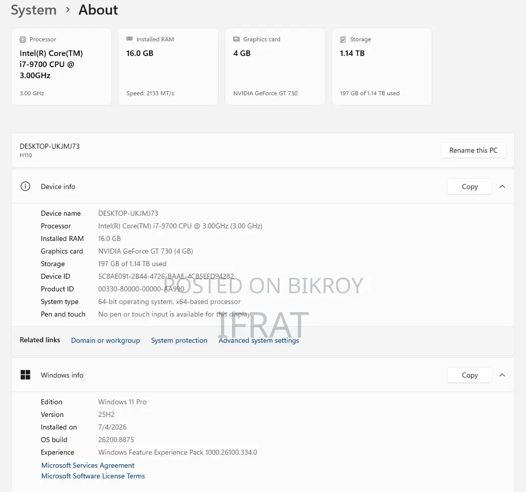Click Windows Feature Experience Pack value

pyautogui.click(x=177, y=452)
